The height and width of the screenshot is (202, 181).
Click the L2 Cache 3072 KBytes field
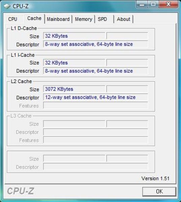(x=74, y=89)
